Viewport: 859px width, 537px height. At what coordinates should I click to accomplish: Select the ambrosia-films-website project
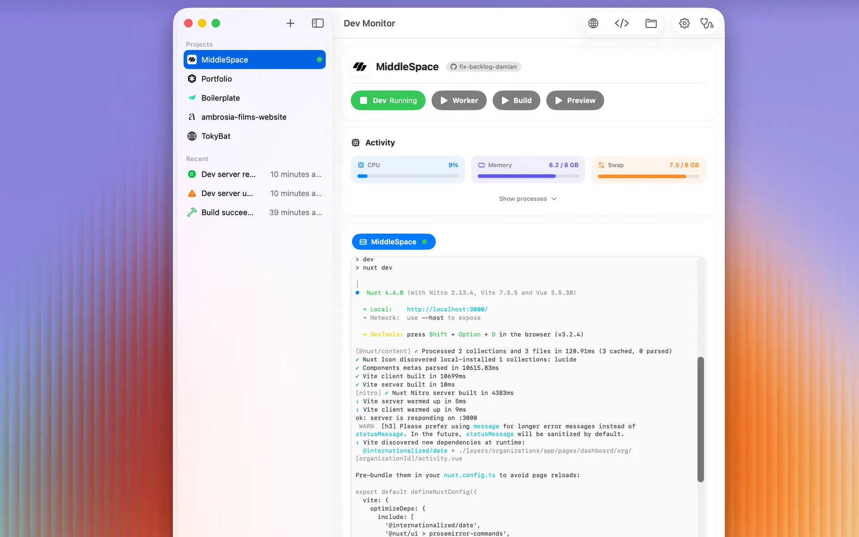tap(255, 117)
